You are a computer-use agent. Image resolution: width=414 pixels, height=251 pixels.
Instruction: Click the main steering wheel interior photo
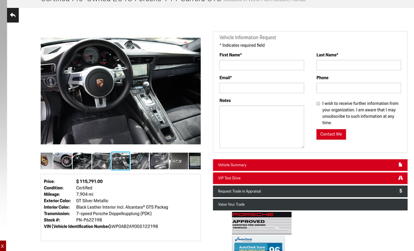121,91
